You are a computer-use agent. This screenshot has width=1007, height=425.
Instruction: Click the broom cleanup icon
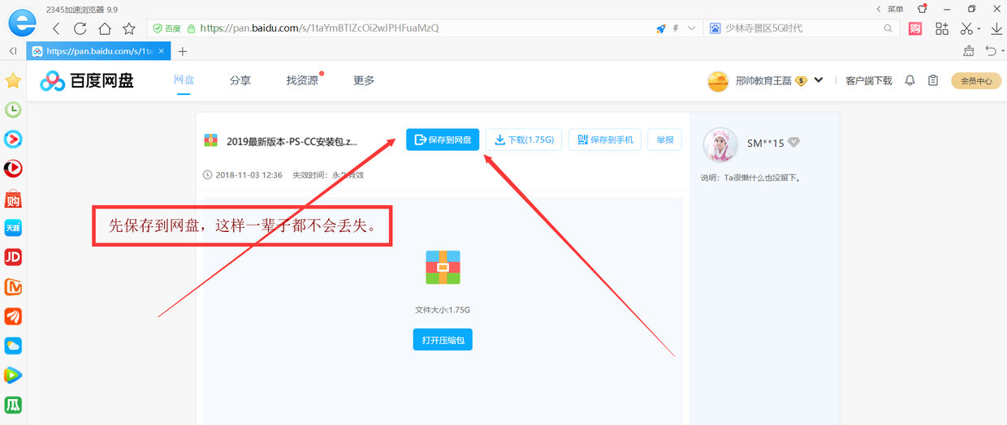(968, 51)
